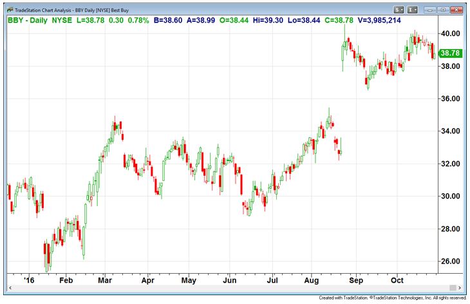Image resolution: width=470 pixels, height=304 pixels.
Task: Click the scrollbar right arrow
Action: (x=460, y=288)
